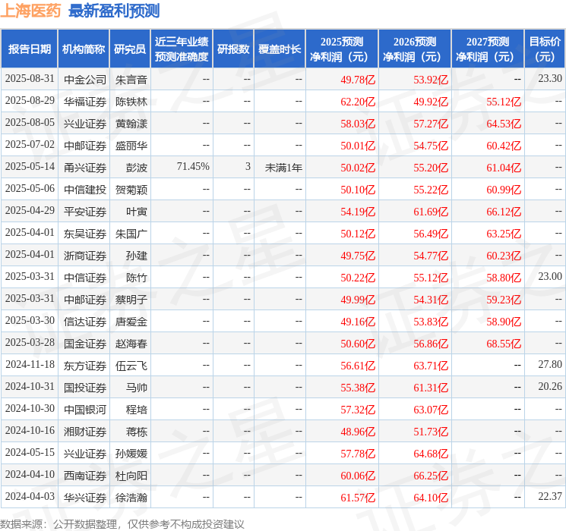
Task: Click the 湘财证券 institution cell
Action: point(85,431)
